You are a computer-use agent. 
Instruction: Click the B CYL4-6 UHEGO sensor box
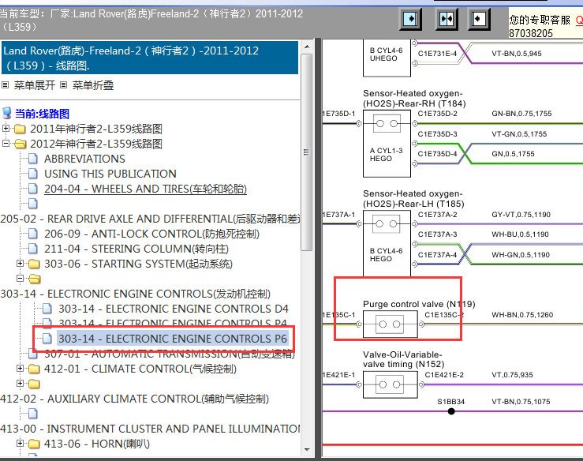pyautogui.click(x=387, y=58)
